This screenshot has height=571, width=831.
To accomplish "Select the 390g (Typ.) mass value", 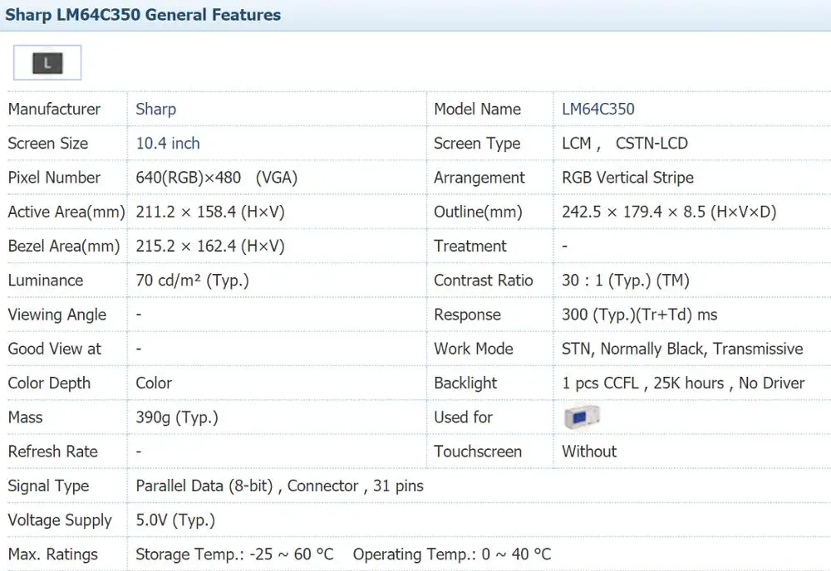I will point(177,417).
